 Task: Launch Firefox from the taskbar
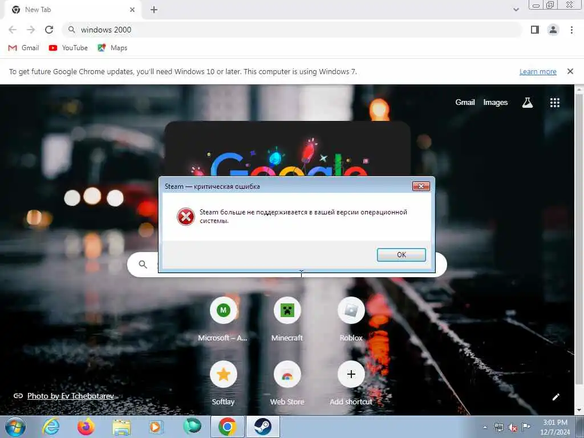tap(86, 427)
